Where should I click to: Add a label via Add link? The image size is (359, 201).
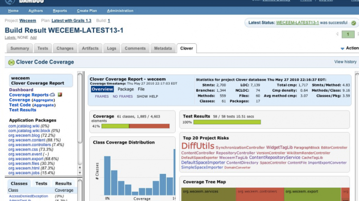tap(33, 37)
